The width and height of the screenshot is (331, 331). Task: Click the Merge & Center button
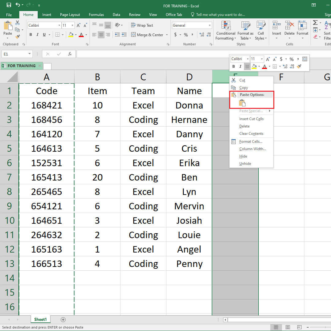click(x=147, y=35)
